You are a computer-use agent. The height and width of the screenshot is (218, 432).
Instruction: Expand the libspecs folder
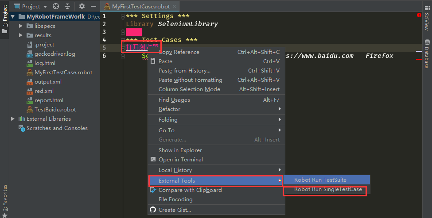[x=21, y=26]
